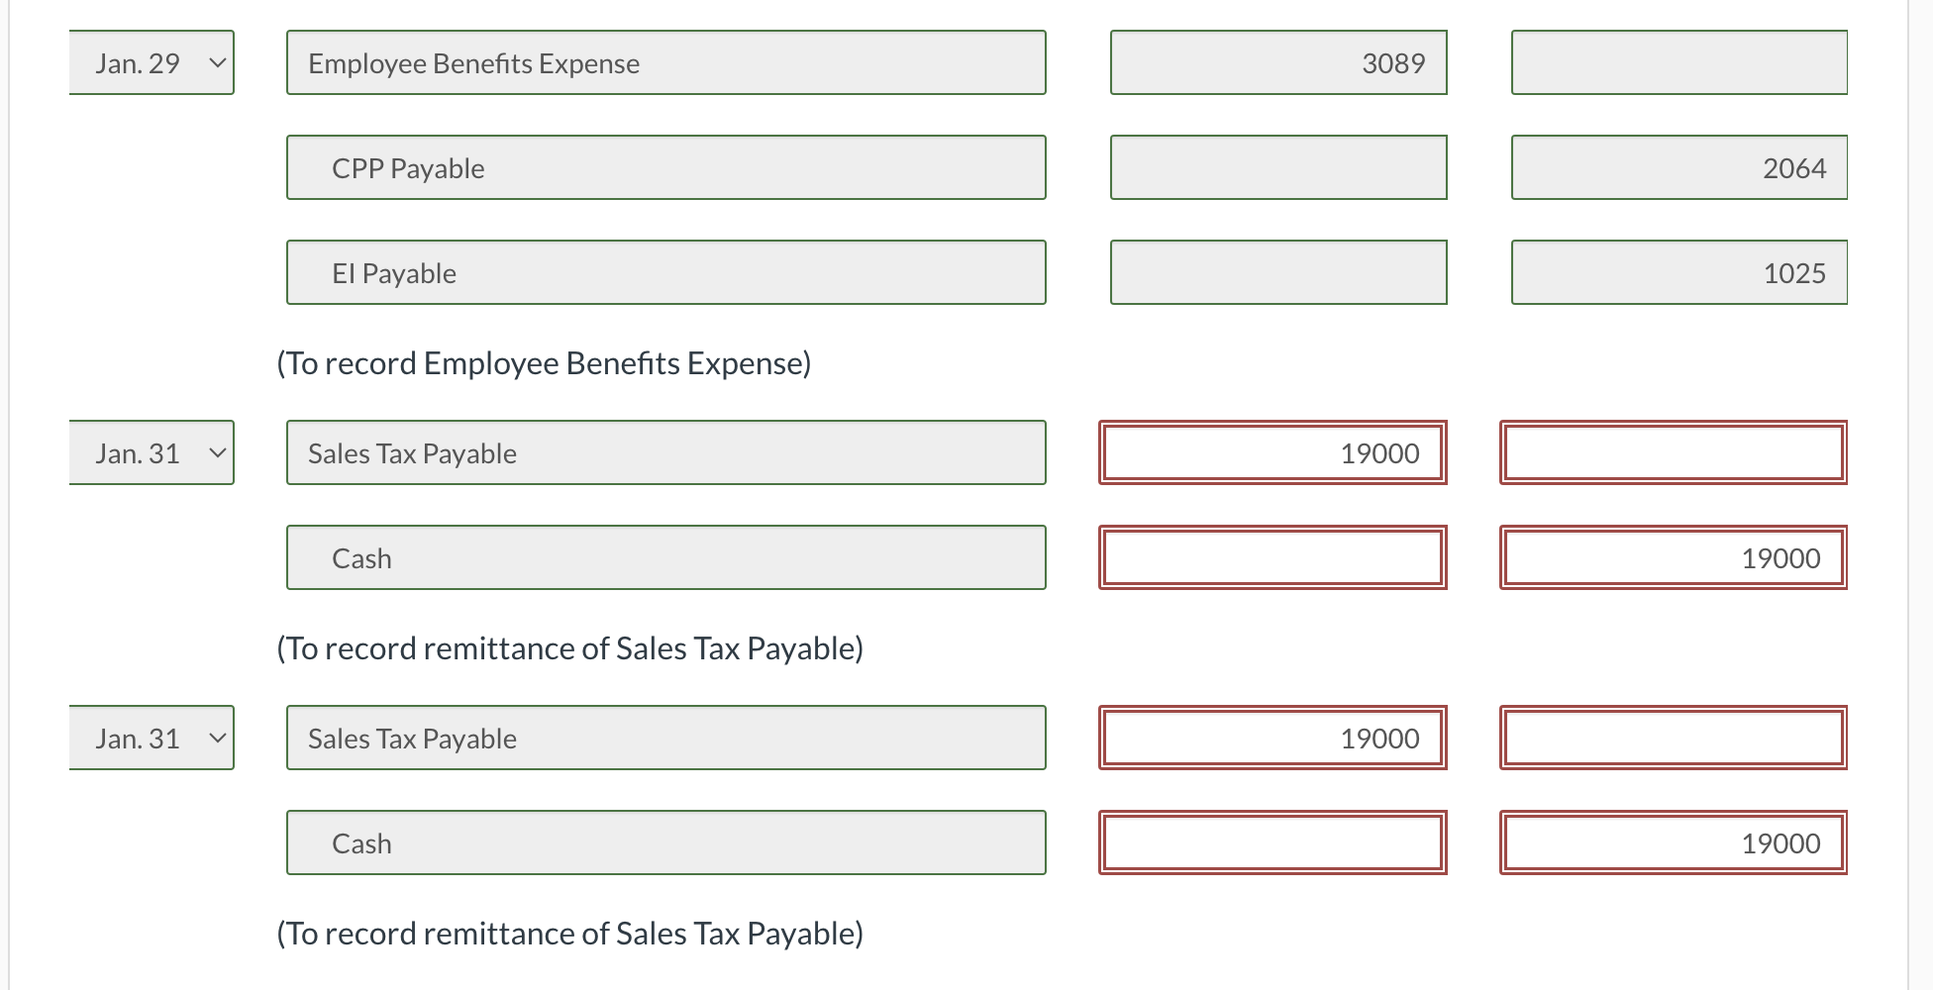Select the credit field showing 2064
The height and width of the screenshot is (990, 1933).
coord(1678,167)
